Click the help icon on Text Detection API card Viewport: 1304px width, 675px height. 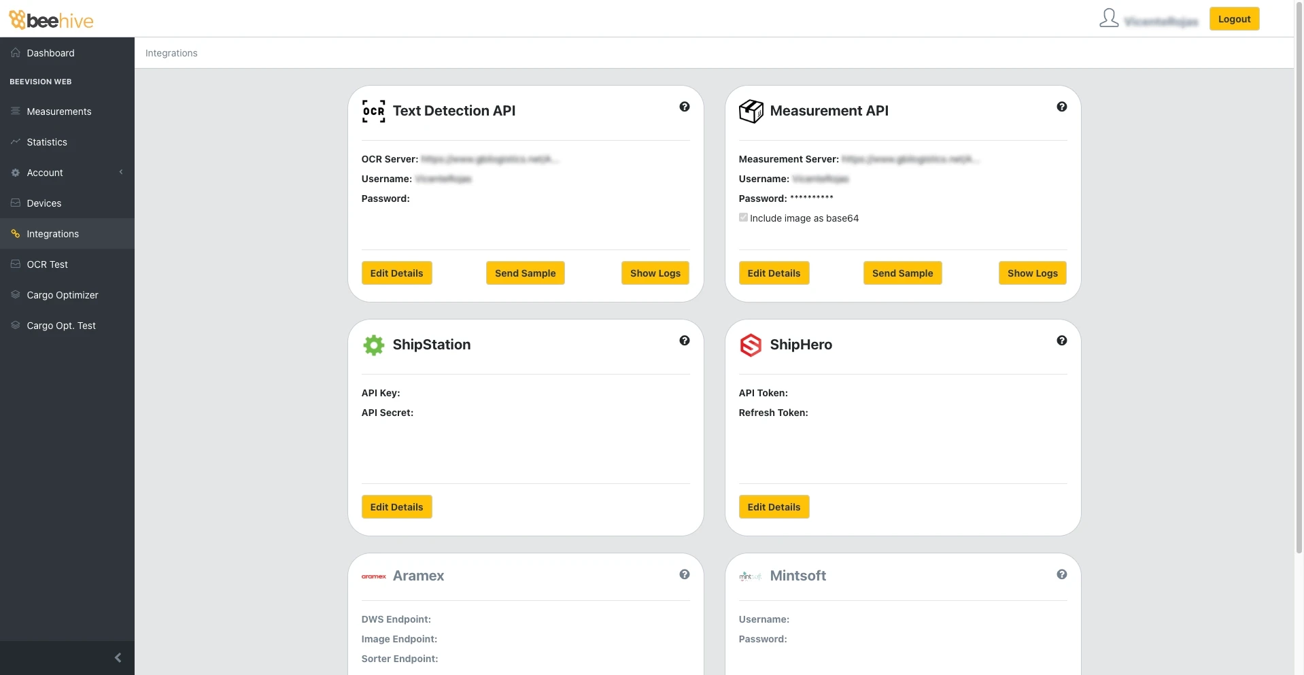tap(684, 107)
